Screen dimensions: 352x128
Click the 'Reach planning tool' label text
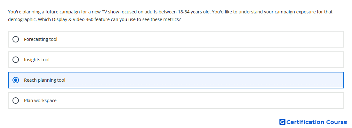(x=45, y=80)
